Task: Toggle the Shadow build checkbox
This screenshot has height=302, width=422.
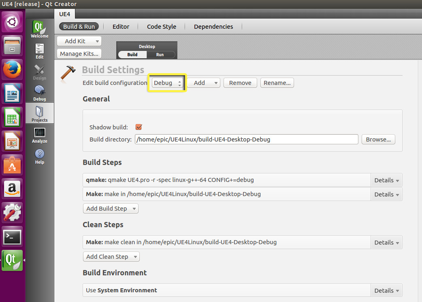Action: click(x=139, y=127)
